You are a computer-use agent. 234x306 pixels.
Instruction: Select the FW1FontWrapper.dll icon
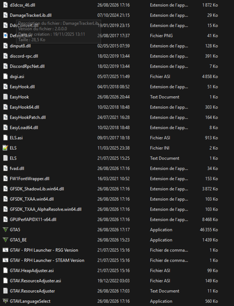5,179
